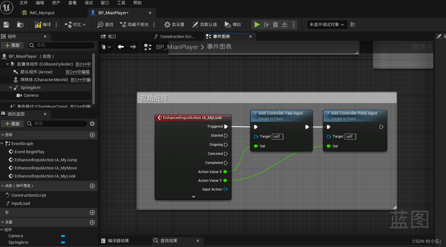Image resolution: width=446 pixels, height=247 pixels.
Task: Add a new macro with the 宏 plus icon
Action: coord(92,213)
